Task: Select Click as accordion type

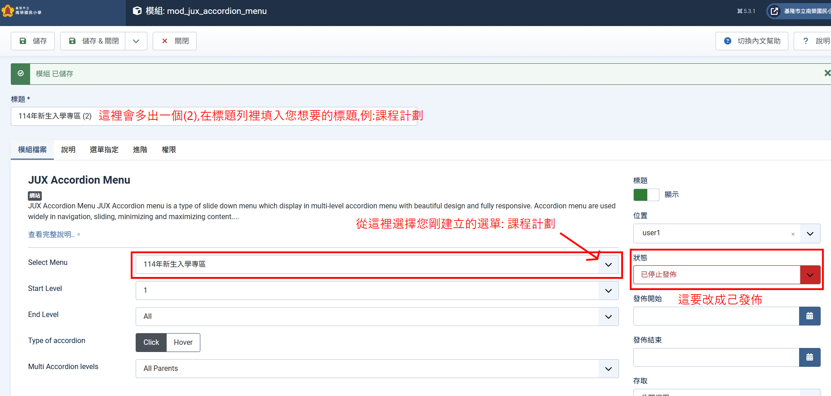Action: click(x=151, y=343)
